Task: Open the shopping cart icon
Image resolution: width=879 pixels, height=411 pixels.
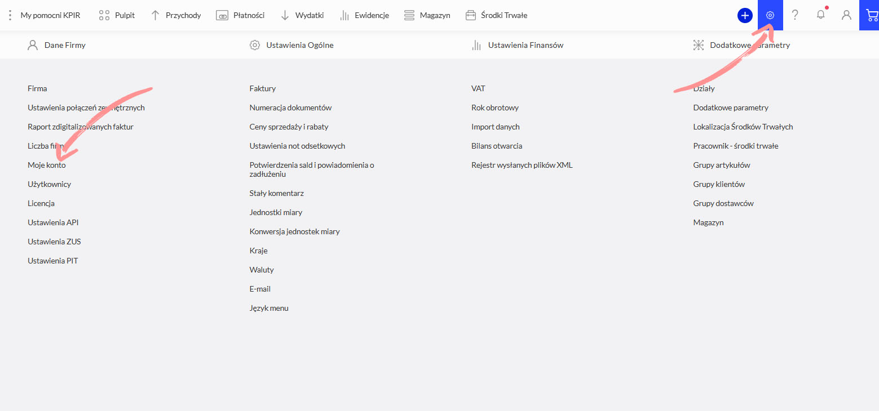Action: pos(872,15)
